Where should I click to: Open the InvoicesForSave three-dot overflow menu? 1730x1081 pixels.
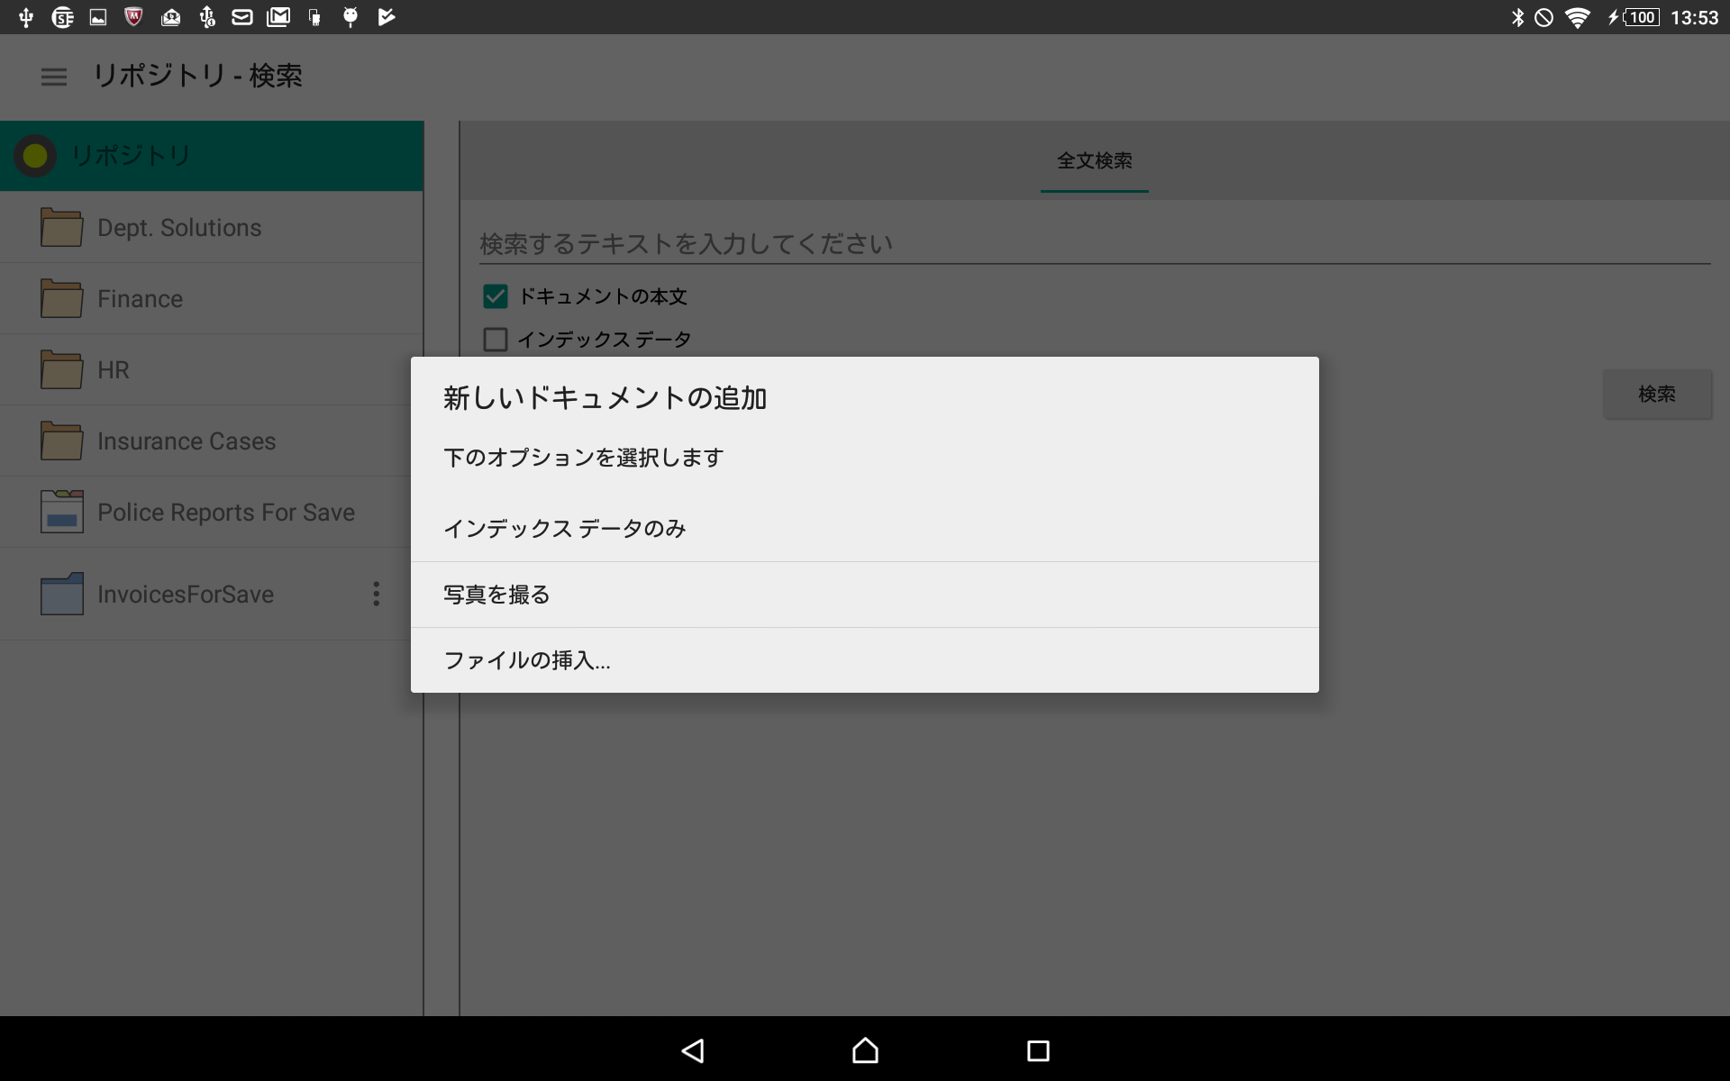[377, 594]
